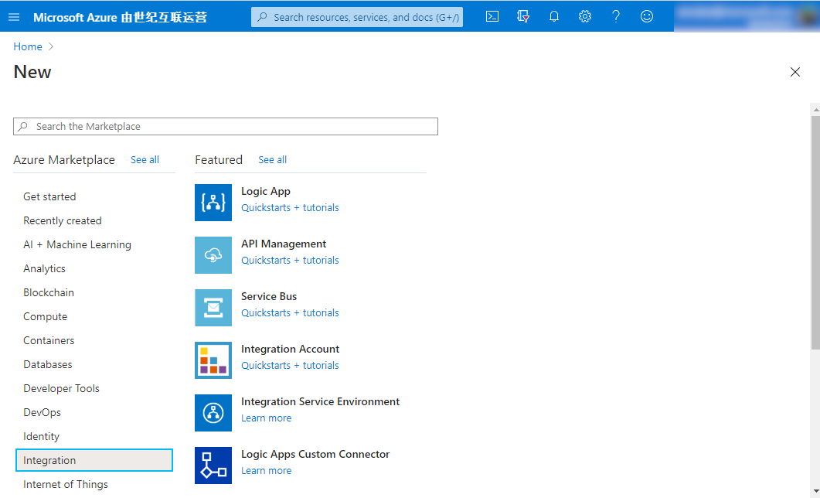Select Recently created category
Image resolution: width=820 pixels, height=498 pixels.
point(63,220)
